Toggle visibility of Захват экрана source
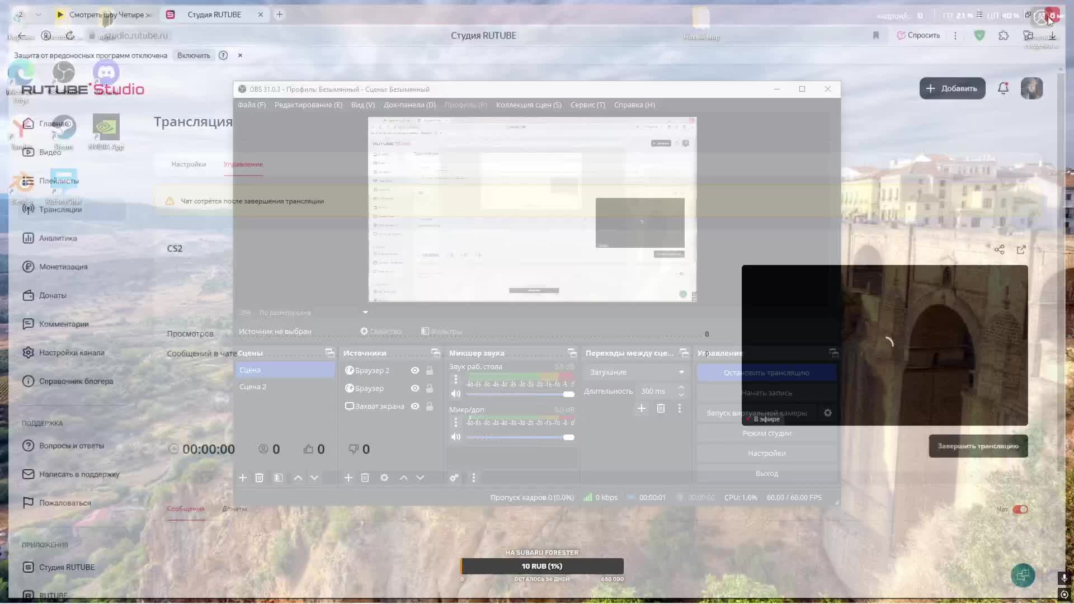1074x604 pixels. click(x=415, y=406)
